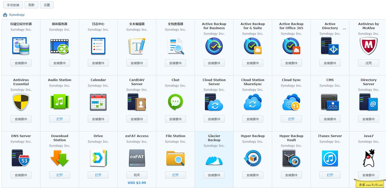Click the Active Backup for Business icon
Screen dimensions: 386x188
(214, 46)
